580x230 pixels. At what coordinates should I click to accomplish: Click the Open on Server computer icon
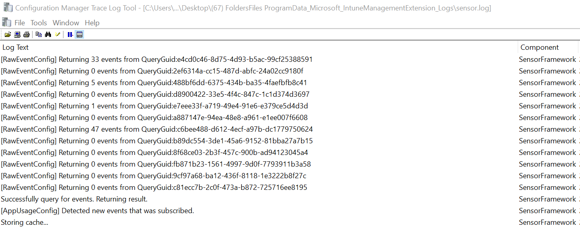tap(17, 35)
